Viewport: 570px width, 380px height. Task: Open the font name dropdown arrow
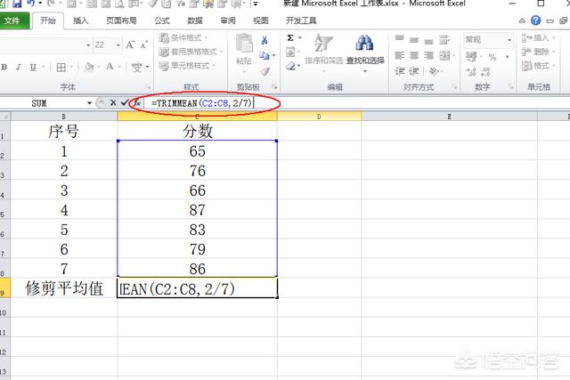[88, 45]
